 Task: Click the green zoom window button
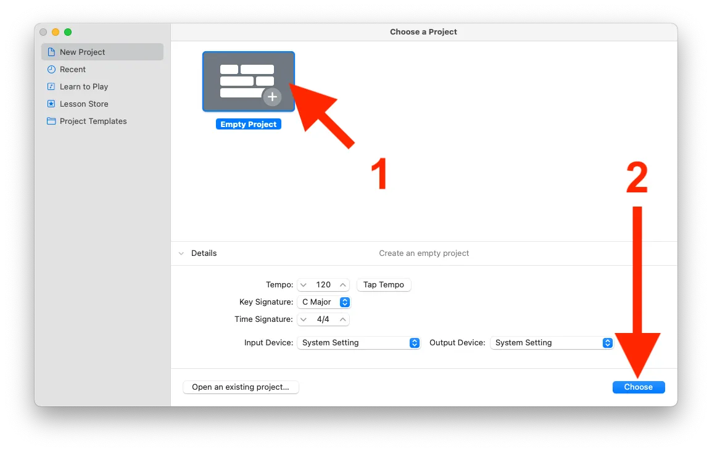(x=68, y=32)
